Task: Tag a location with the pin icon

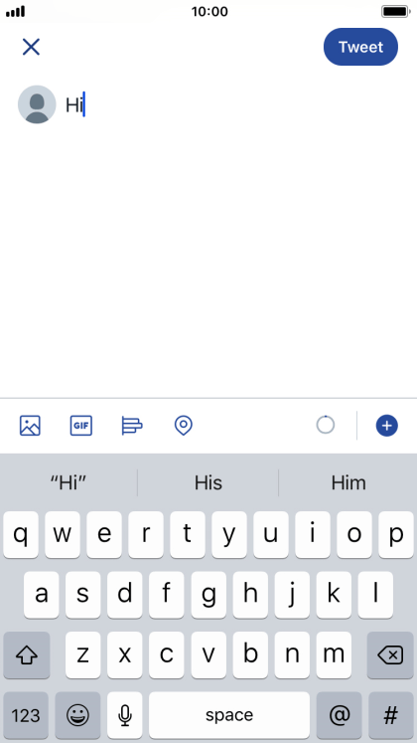Action: (x=184, y=425)
